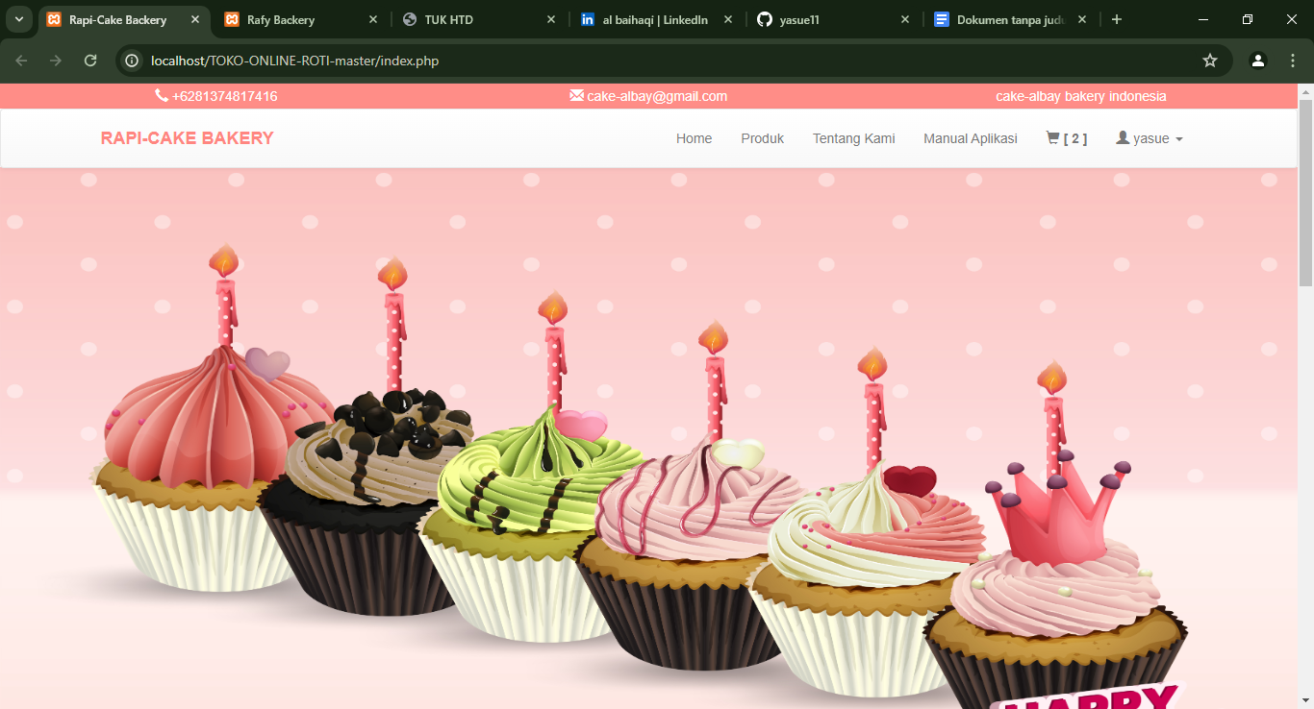Image resolution: width=1314 pixels, height=709 pixels.
Task: Switch to the al baihaqi LinkedIn tab
Action: (655, 19)
